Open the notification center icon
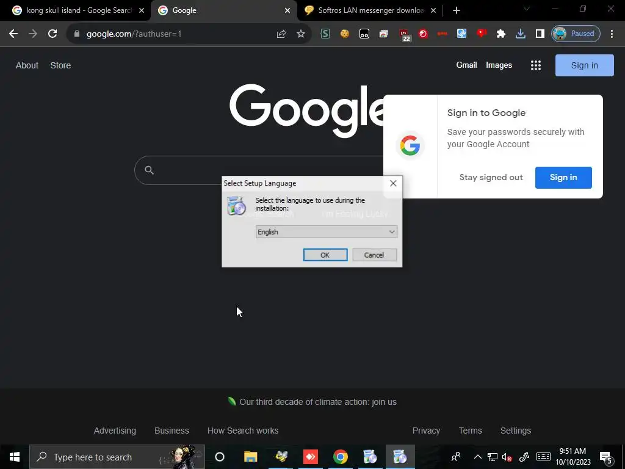Viewport: 625px width, 469px height. [x=606, y=457]
